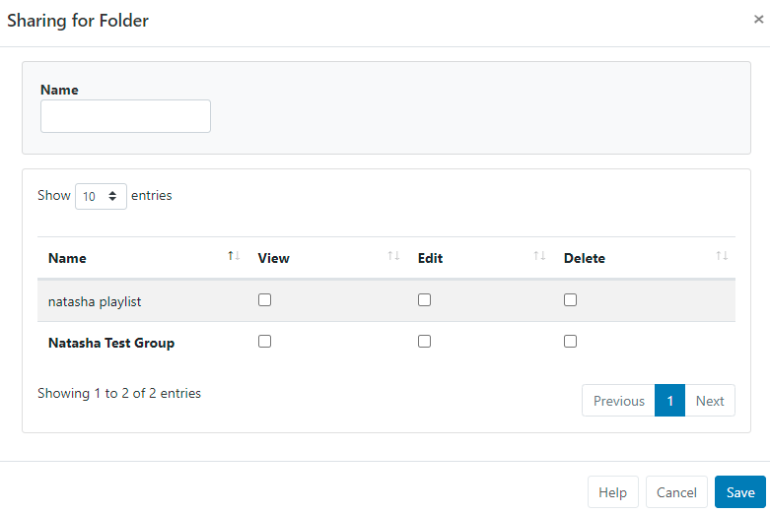Image resolution: width=770 pixels, height=514 pixels.
Task: Click the sort arrows in Name column
Action: 233,256
